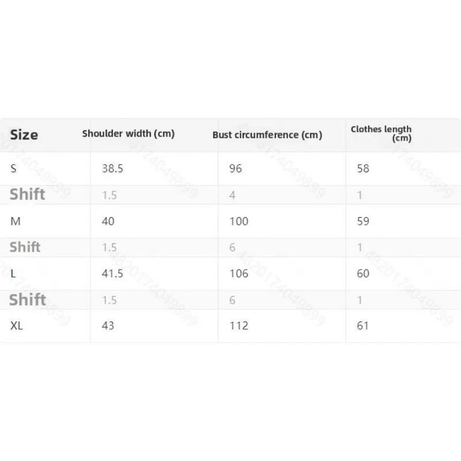
Task: Select the XL size row label
Action: [16, 326]
